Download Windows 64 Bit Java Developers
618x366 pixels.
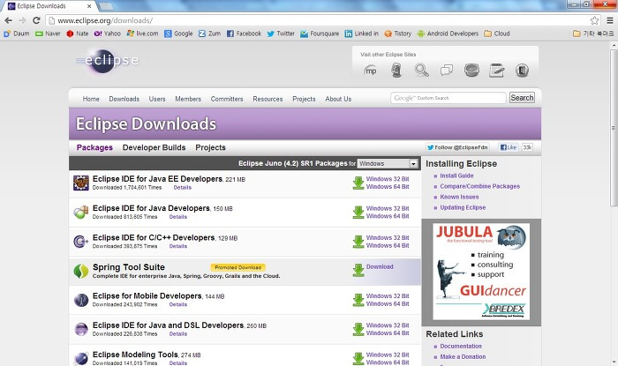[x=388, y=216]
